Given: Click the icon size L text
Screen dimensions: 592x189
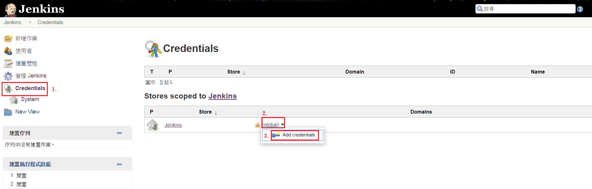Looking at the screenshot, I should [172, 82].
